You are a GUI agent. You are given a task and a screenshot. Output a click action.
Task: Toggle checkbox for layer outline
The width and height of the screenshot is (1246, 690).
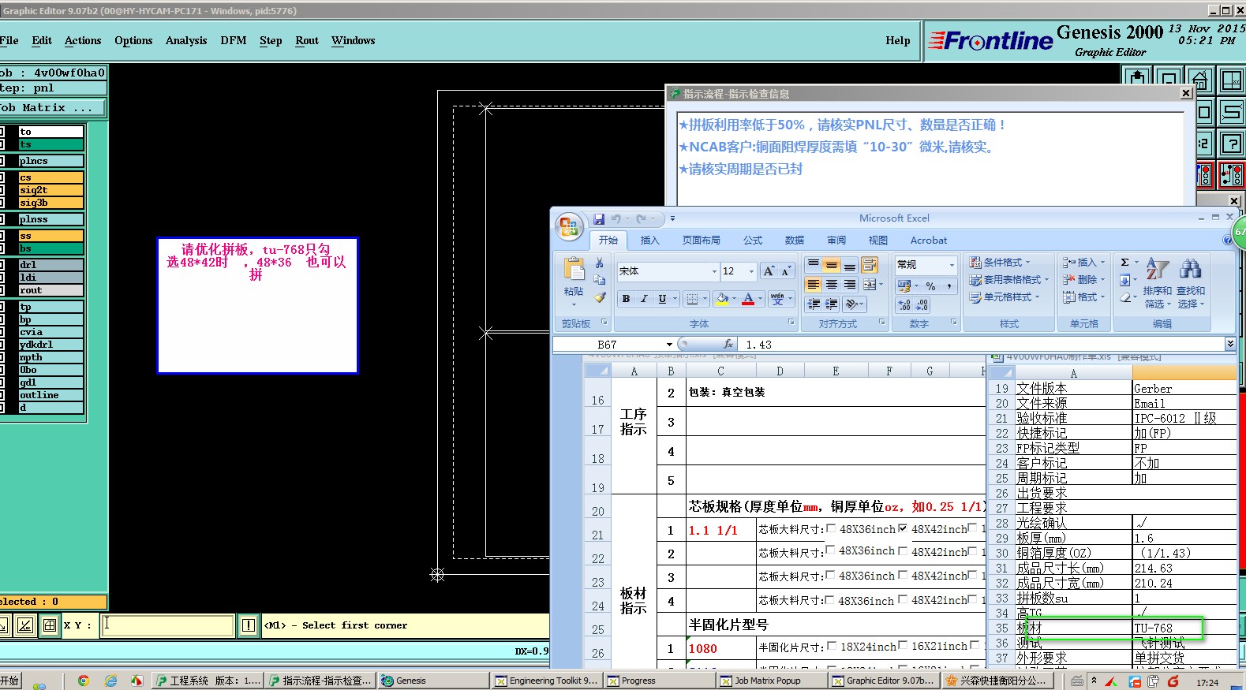click(x=2, y=395)
